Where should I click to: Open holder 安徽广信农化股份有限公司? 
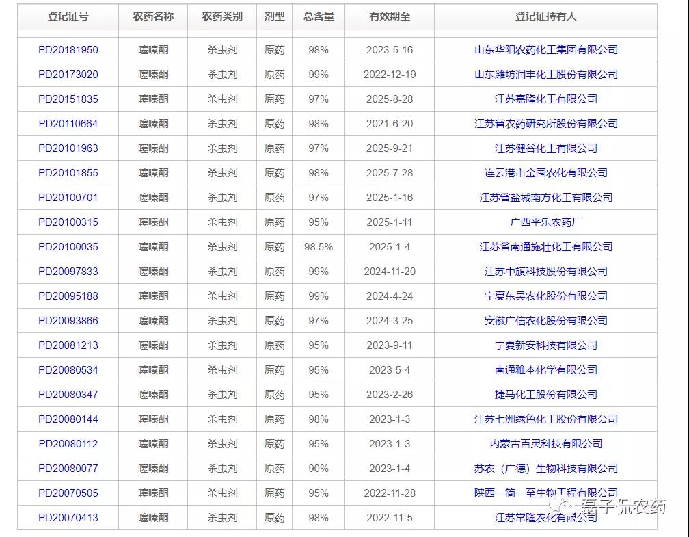coord(545,321)
